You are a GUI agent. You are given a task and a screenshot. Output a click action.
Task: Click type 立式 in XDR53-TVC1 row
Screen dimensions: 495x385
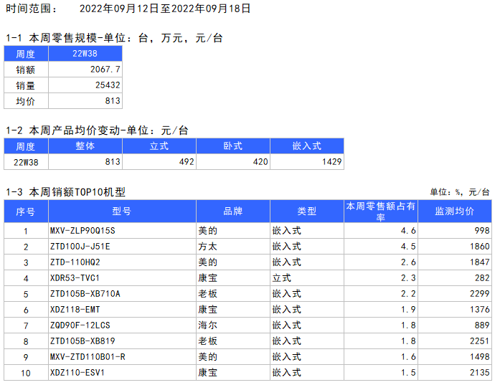(x=282, y=278)
